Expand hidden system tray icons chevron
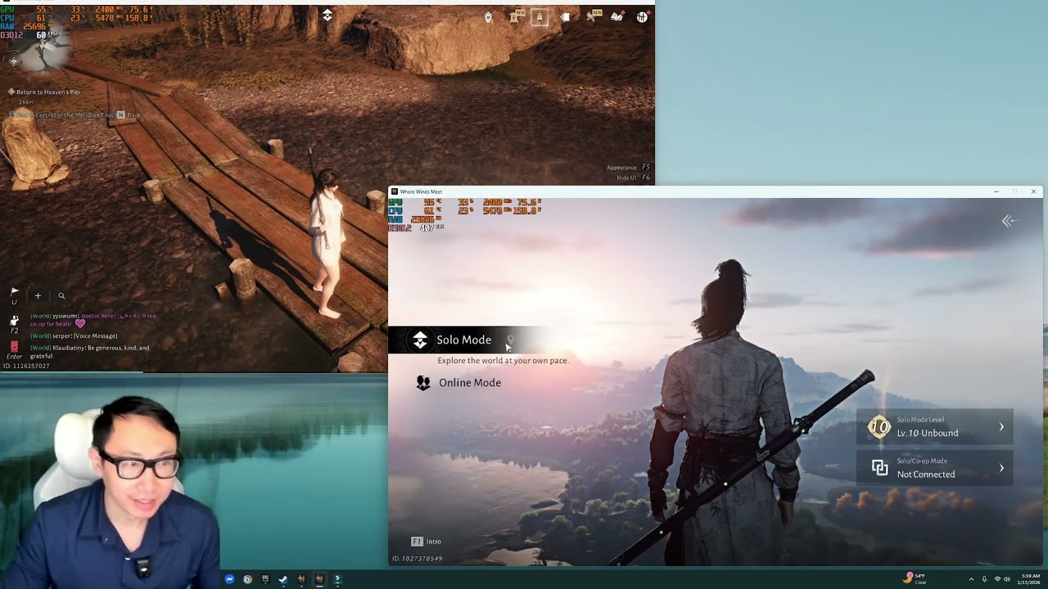 pyautogui.click(x=971, y=579)
